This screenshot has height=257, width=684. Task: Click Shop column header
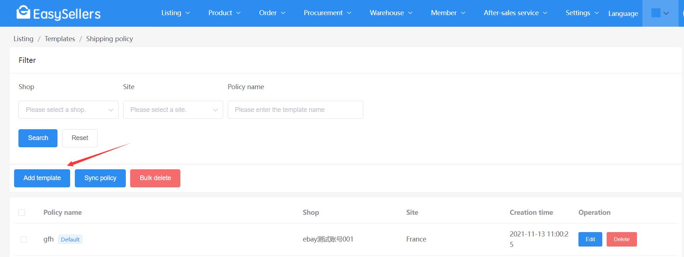pos(311,213)
